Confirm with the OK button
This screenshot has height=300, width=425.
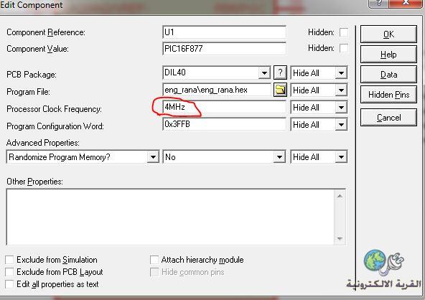click(388, 34)
